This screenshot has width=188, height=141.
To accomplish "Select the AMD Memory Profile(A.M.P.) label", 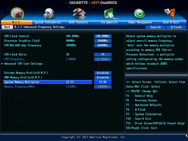I will point(23,78).
